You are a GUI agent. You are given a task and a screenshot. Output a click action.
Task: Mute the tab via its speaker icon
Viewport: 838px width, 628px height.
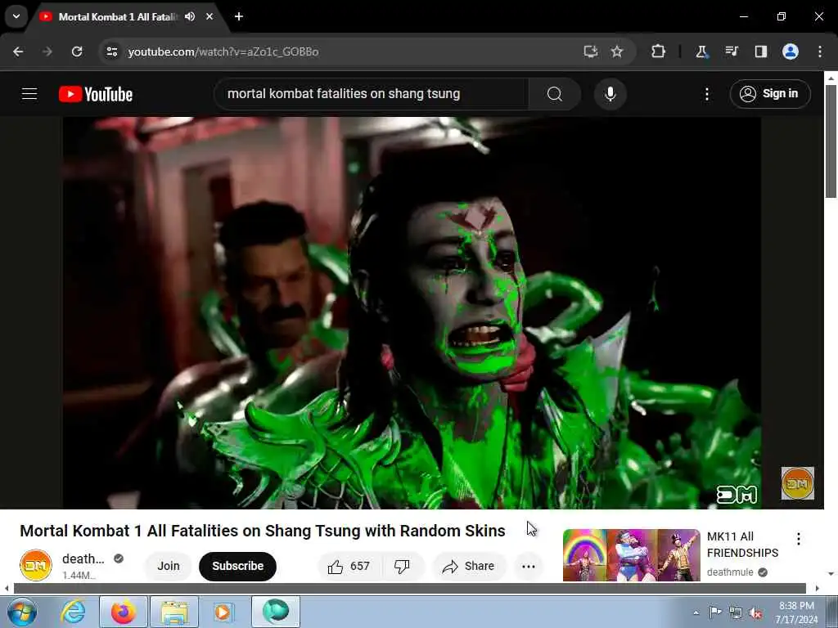coord(190,16)
